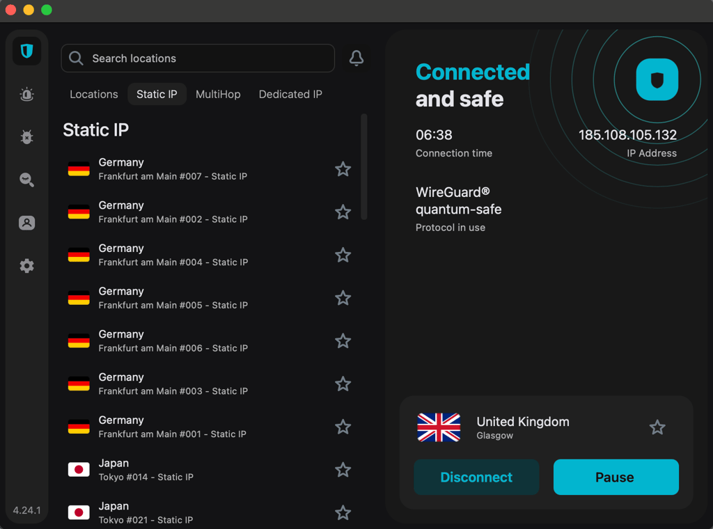
Task: Open the Antivirus bug icon in the sidebar
Action: 27,137
